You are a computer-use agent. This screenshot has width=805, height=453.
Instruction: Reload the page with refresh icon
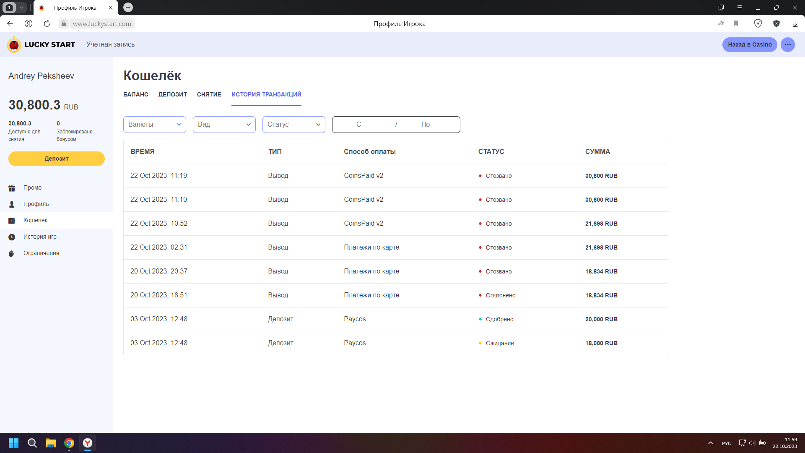47,23
